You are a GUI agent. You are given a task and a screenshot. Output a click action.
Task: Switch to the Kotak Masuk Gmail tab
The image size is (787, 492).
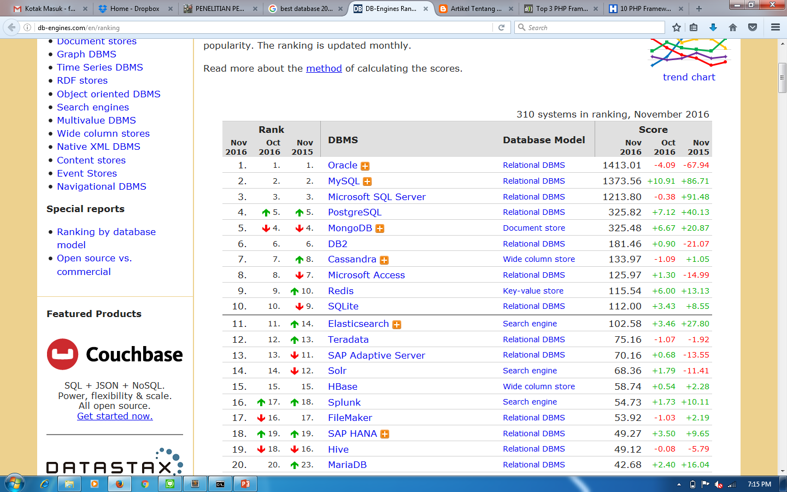[50, 9]
